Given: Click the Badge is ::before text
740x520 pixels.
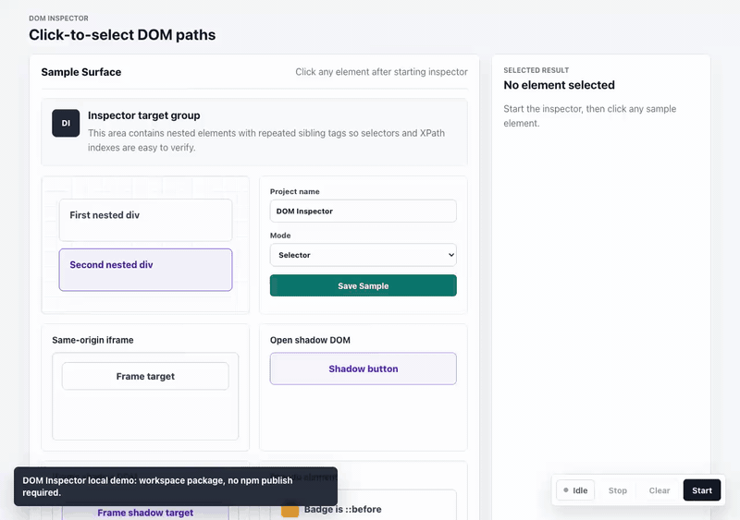Looking at the screenshot, I should point(342,509).
